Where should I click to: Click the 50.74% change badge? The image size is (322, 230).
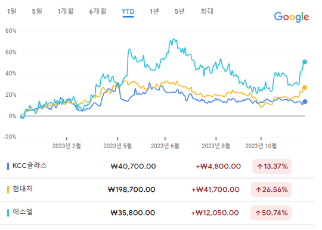click(x=271, y=213)
